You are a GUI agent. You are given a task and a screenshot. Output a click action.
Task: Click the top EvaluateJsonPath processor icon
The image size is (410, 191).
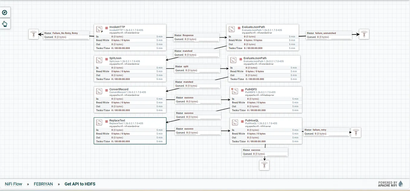click(232, 29)
